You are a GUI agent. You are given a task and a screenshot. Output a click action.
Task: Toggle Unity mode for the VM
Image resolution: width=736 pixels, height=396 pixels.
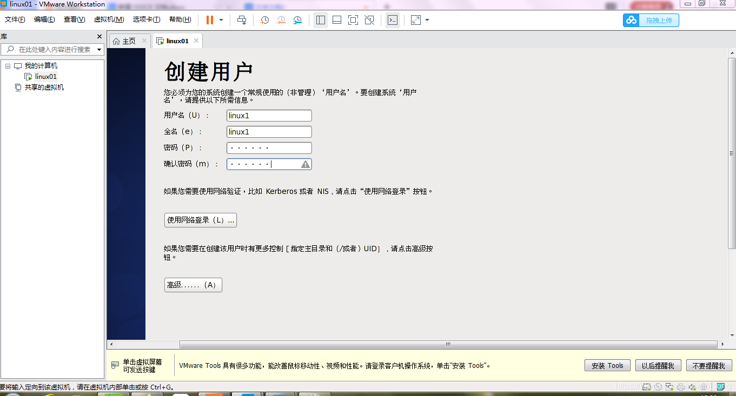coord(369,19)
